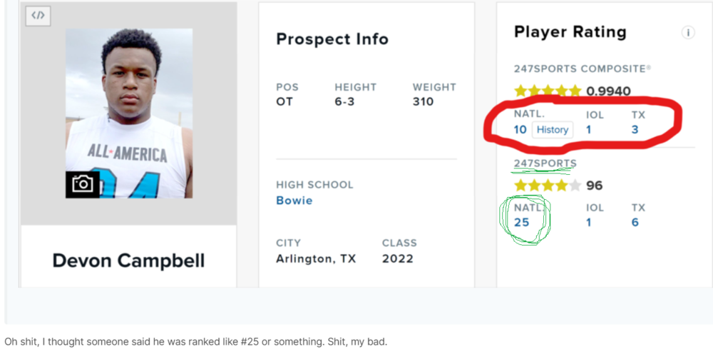Click 247Sports national rank 25
This screenshot has width=713, height=359.
[522, 222]
